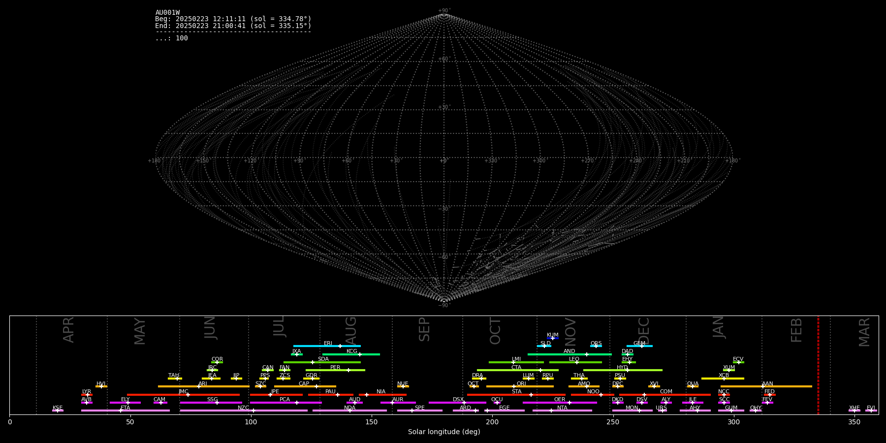Select the HVI shower label
The image size is (886, 443).
101,384
